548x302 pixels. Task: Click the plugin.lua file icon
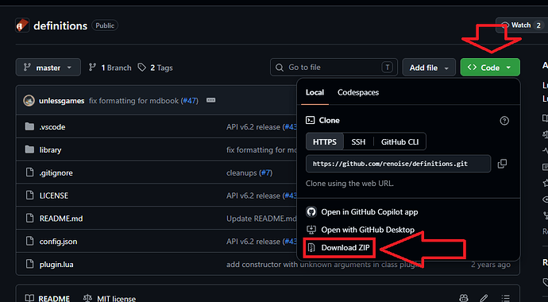tap(29, 264)
